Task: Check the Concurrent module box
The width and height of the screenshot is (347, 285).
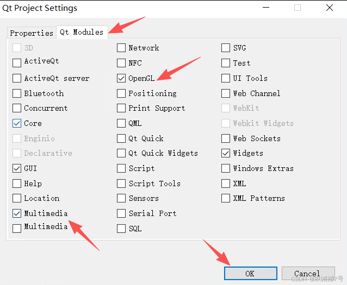Action: [17, 108]
